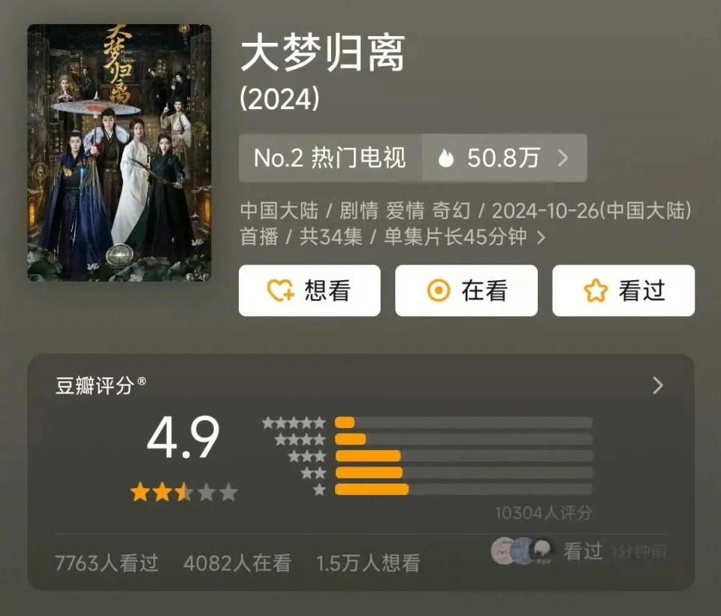Image resolution: width=721 pixels, height=616 pixels.
Task: Mark the show as 看过
Action: [x=623, y=291]
